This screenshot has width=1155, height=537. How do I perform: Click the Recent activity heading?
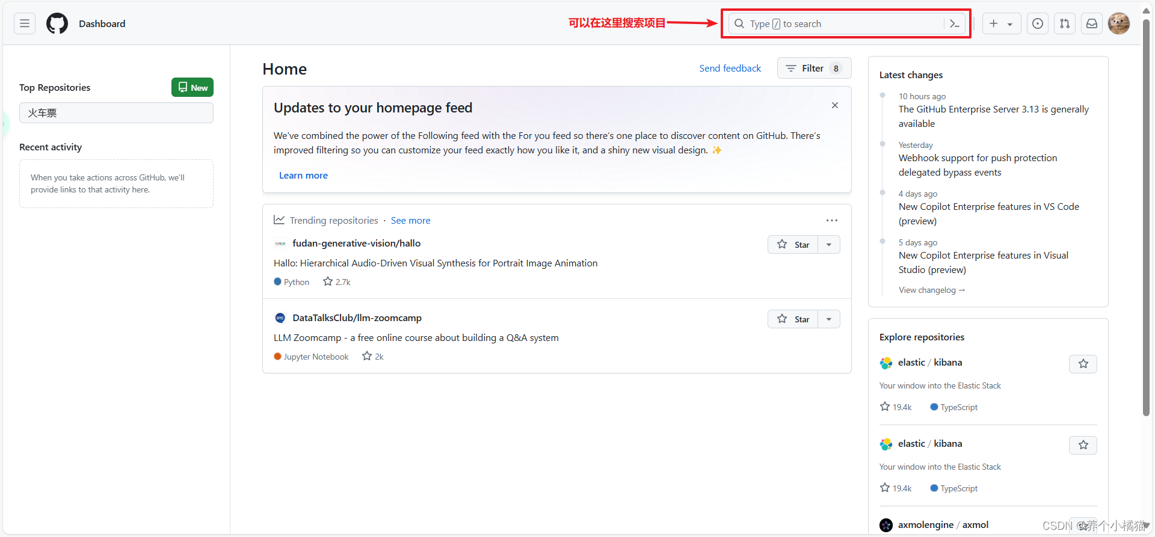[51, 147]
